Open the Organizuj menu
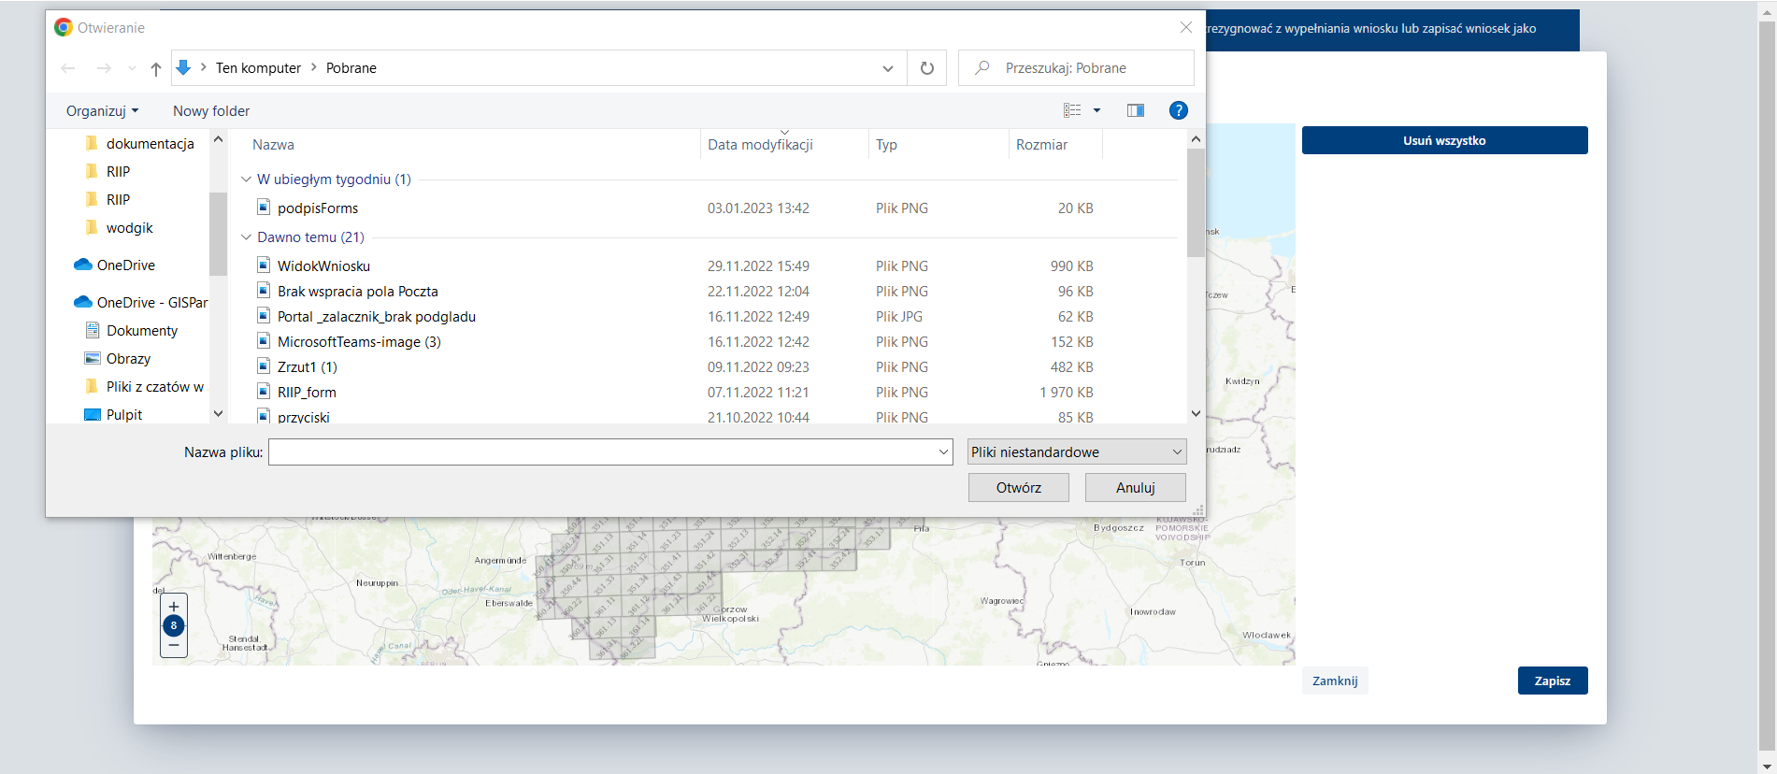Viewport: 1777px width, 774px height. [102, 111]
